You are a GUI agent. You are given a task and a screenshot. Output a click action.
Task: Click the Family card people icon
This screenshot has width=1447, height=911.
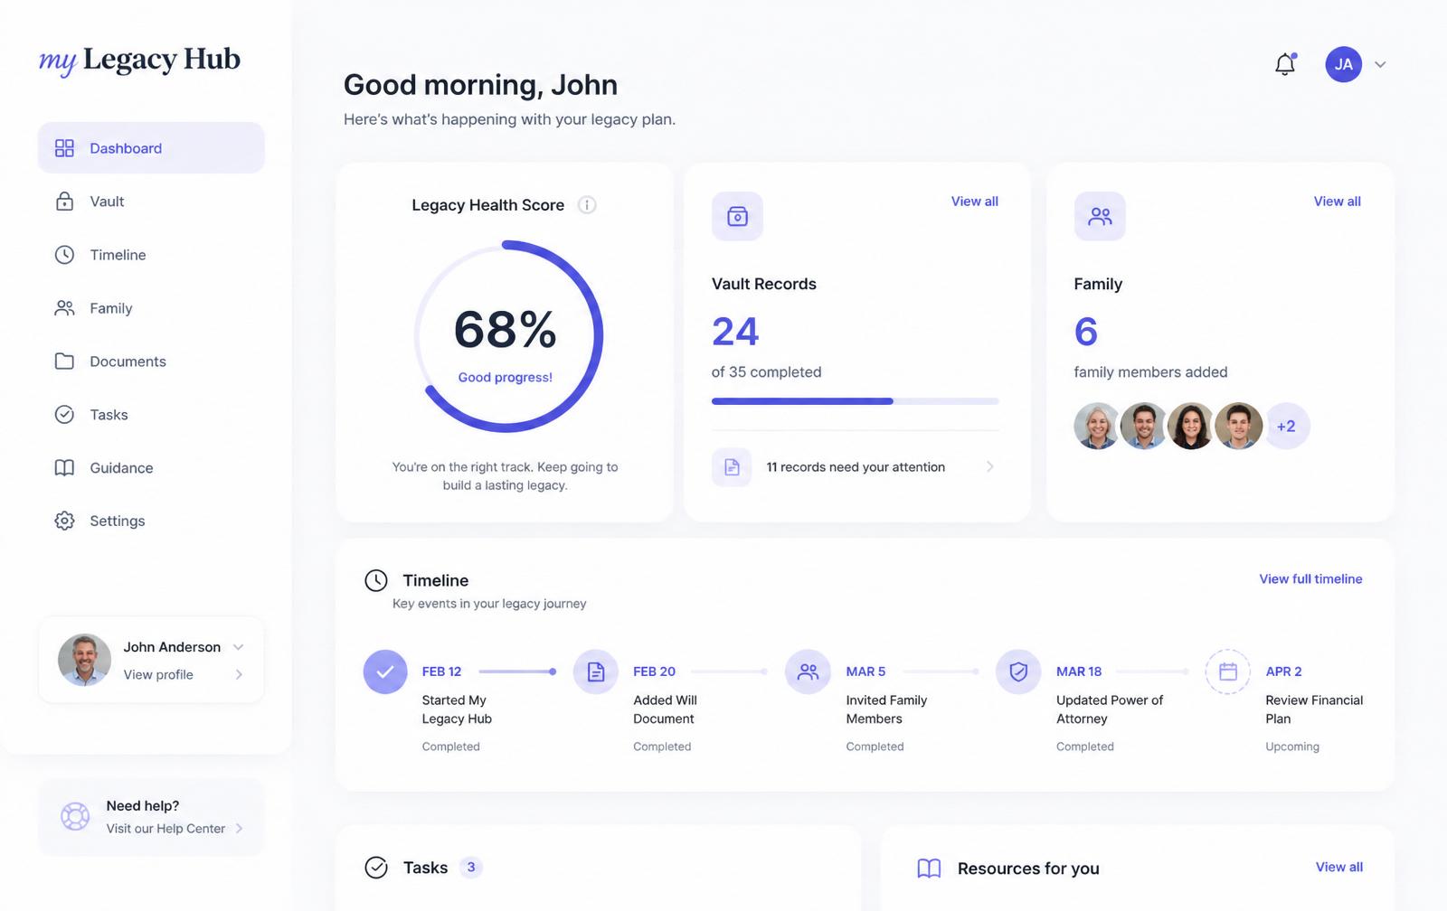click(1100, 216)
